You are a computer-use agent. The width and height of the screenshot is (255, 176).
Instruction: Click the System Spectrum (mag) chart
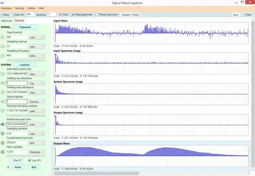[x=151, y=94]
